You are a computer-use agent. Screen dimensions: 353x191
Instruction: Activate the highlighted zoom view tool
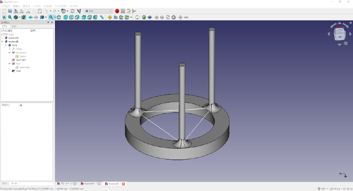pyautogui.click(x=51, y=17)
